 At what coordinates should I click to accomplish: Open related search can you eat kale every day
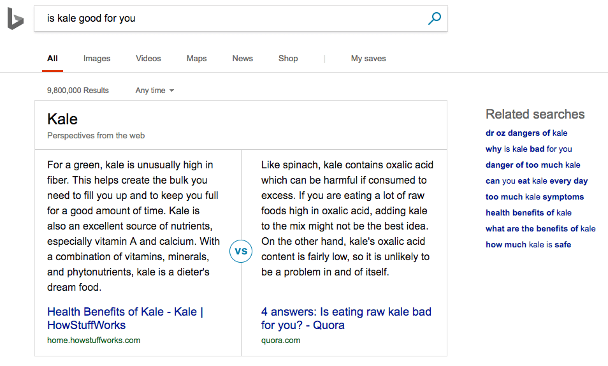(537, 181)
